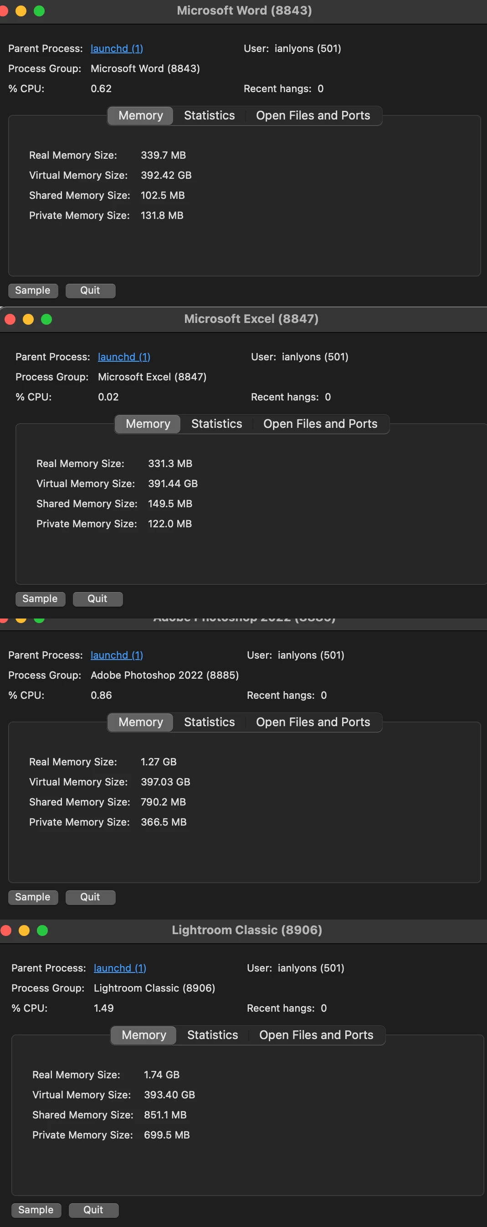Click Lightroom shared memory value 851.1 MB
The image size is (487, 1227).
pyautogui.click(x=165, y=1115)
